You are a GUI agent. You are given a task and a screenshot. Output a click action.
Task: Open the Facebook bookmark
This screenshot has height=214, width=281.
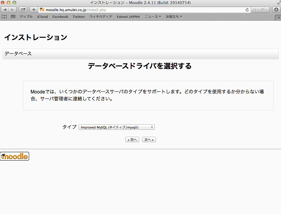(x=60, y=17)
